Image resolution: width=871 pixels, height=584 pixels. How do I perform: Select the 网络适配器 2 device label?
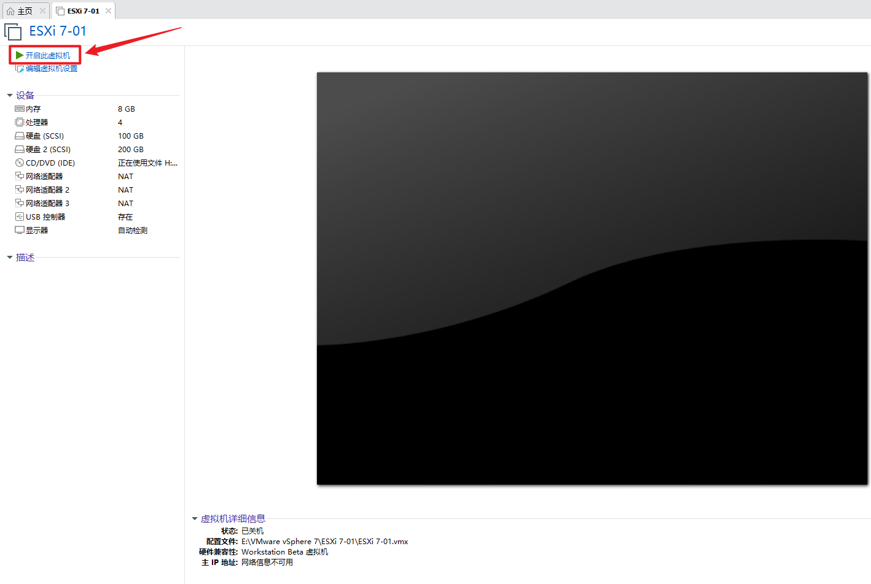pyautogui.click(x=47, y=190)
